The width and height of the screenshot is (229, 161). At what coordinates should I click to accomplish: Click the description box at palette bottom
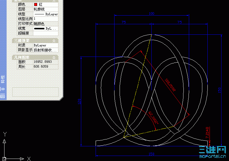[35, 92]
